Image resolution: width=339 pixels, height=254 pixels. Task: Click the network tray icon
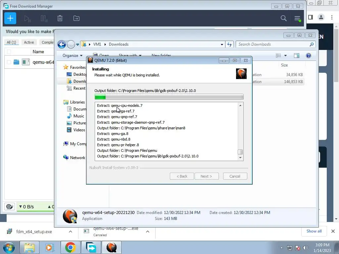(x=289, y=248)
